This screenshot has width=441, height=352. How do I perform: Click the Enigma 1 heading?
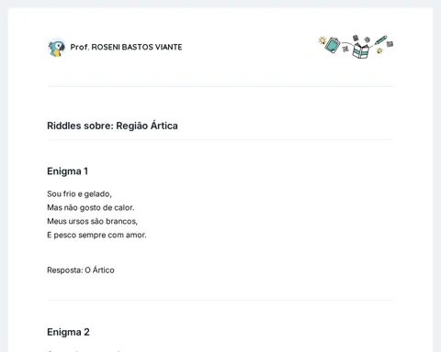pyautogui.click(x=68, y=171)
